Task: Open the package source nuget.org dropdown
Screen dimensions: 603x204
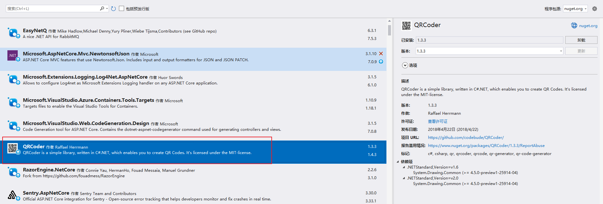Action: [x=576, y=9]
